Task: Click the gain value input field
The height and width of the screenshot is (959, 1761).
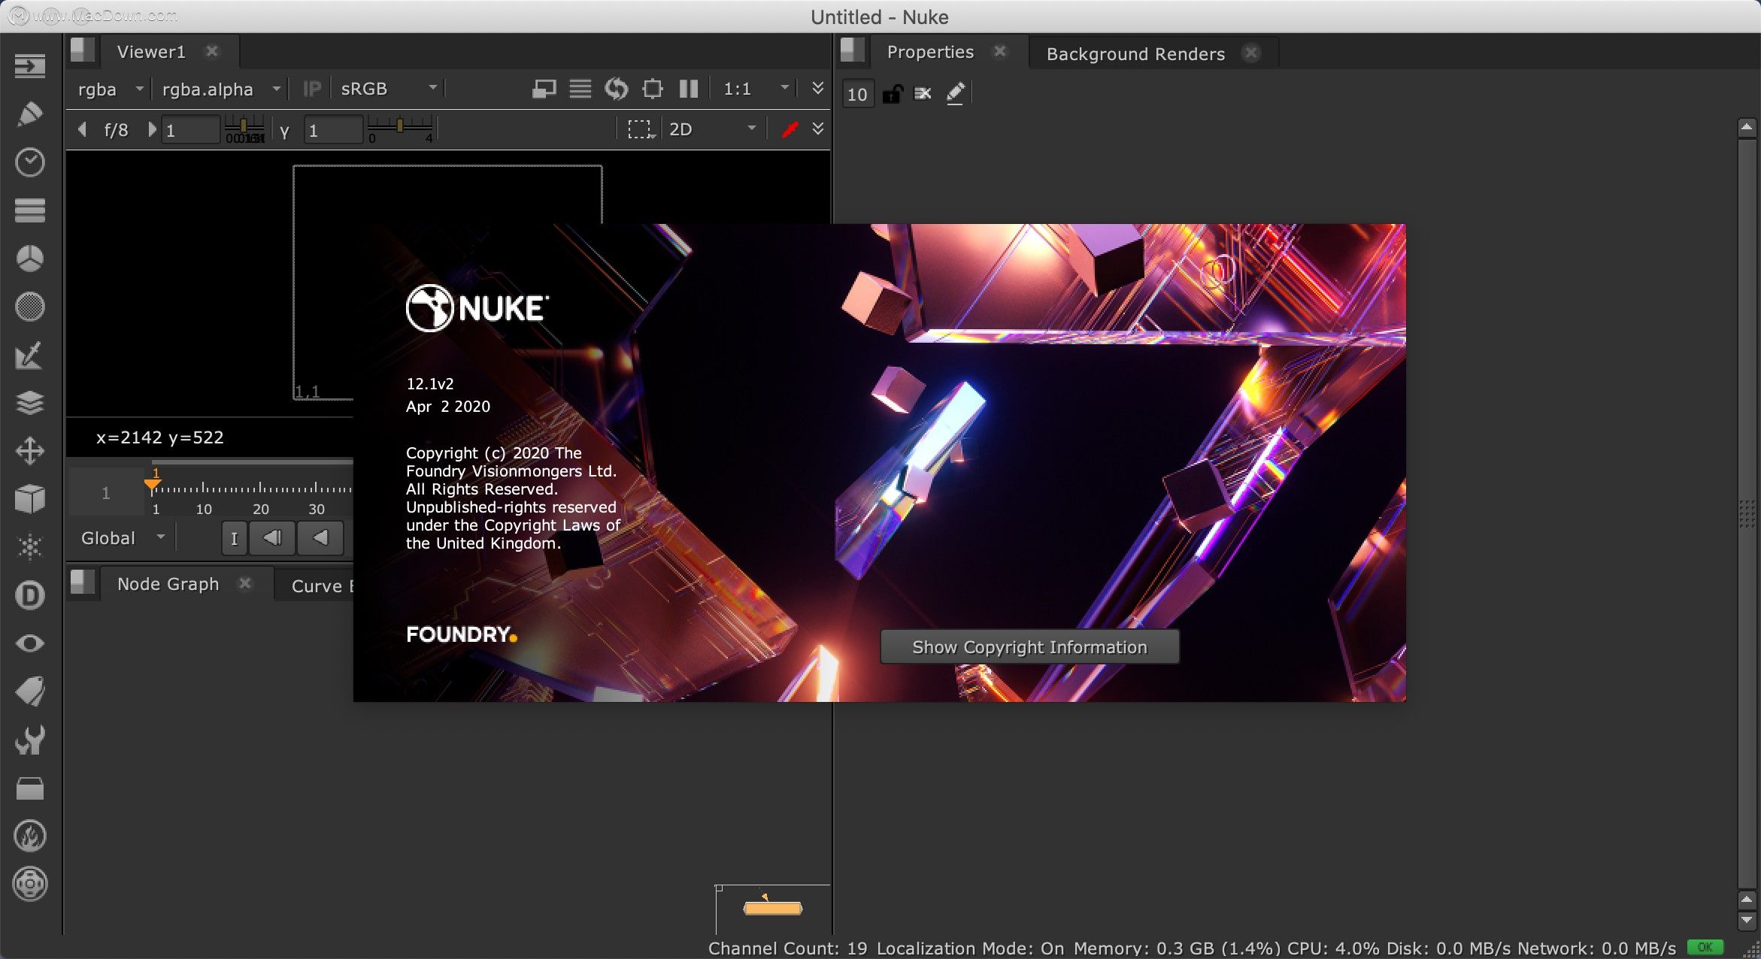Action: 191,131
